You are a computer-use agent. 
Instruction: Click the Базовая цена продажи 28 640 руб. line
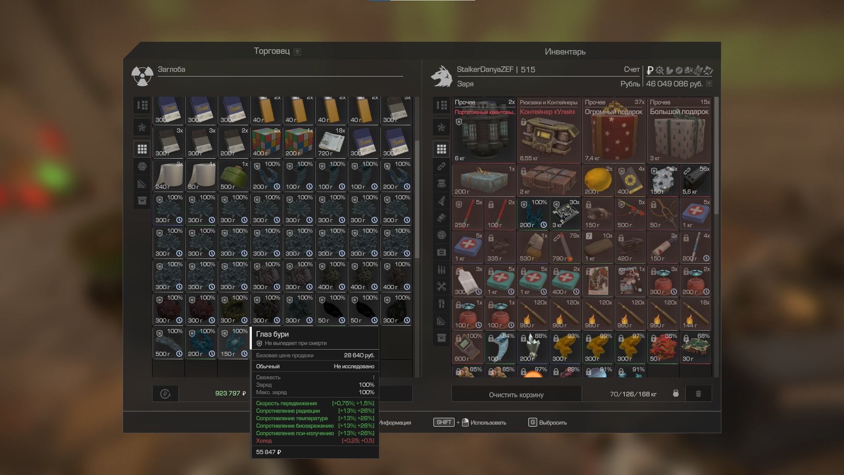[x=315, y=355]
